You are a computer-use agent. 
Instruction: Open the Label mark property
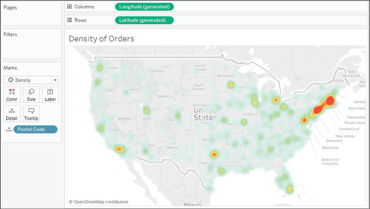click(x=50, y=94)
